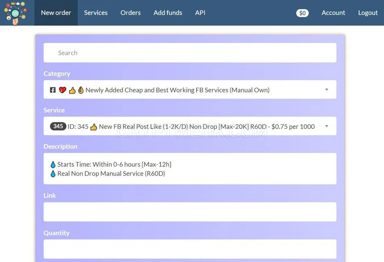
Task: Open the Account page
Action: click(x=333, y=13)
